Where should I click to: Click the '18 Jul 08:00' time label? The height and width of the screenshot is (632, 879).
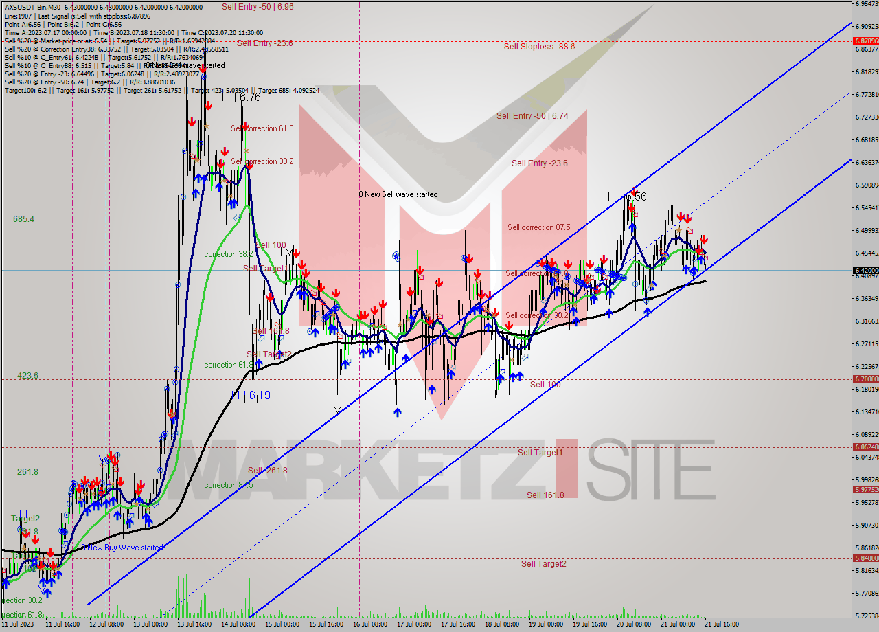click(x=503, y=624)
